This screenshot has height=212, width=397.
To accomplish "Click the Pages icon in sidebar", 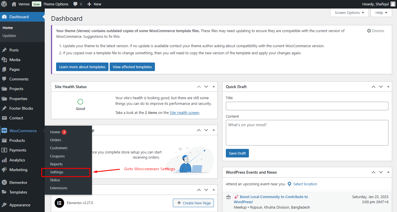I will [x=4, y=69].
